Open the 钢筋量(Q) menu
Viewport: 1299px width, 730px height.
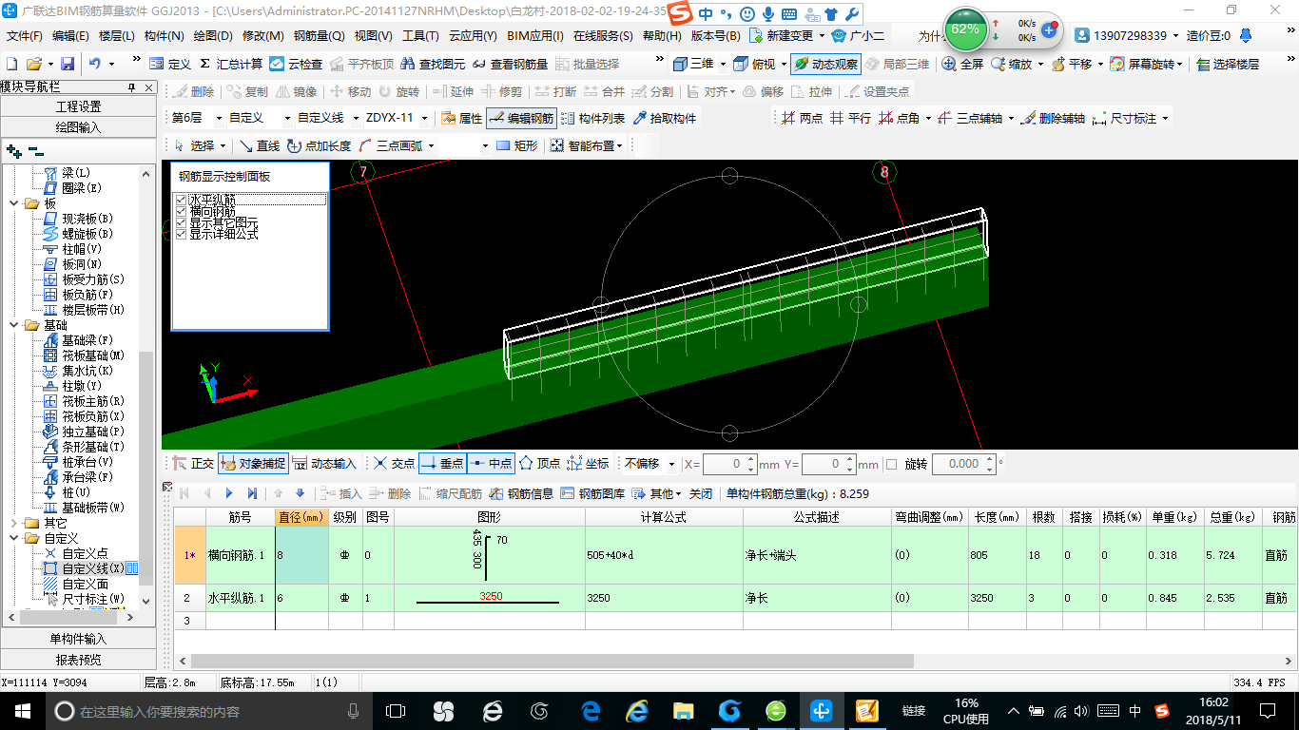[x=320, y=36]
